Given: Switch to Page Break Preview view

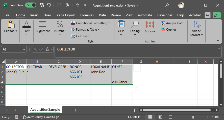Looking at the screenshot, I should point(170,117).
